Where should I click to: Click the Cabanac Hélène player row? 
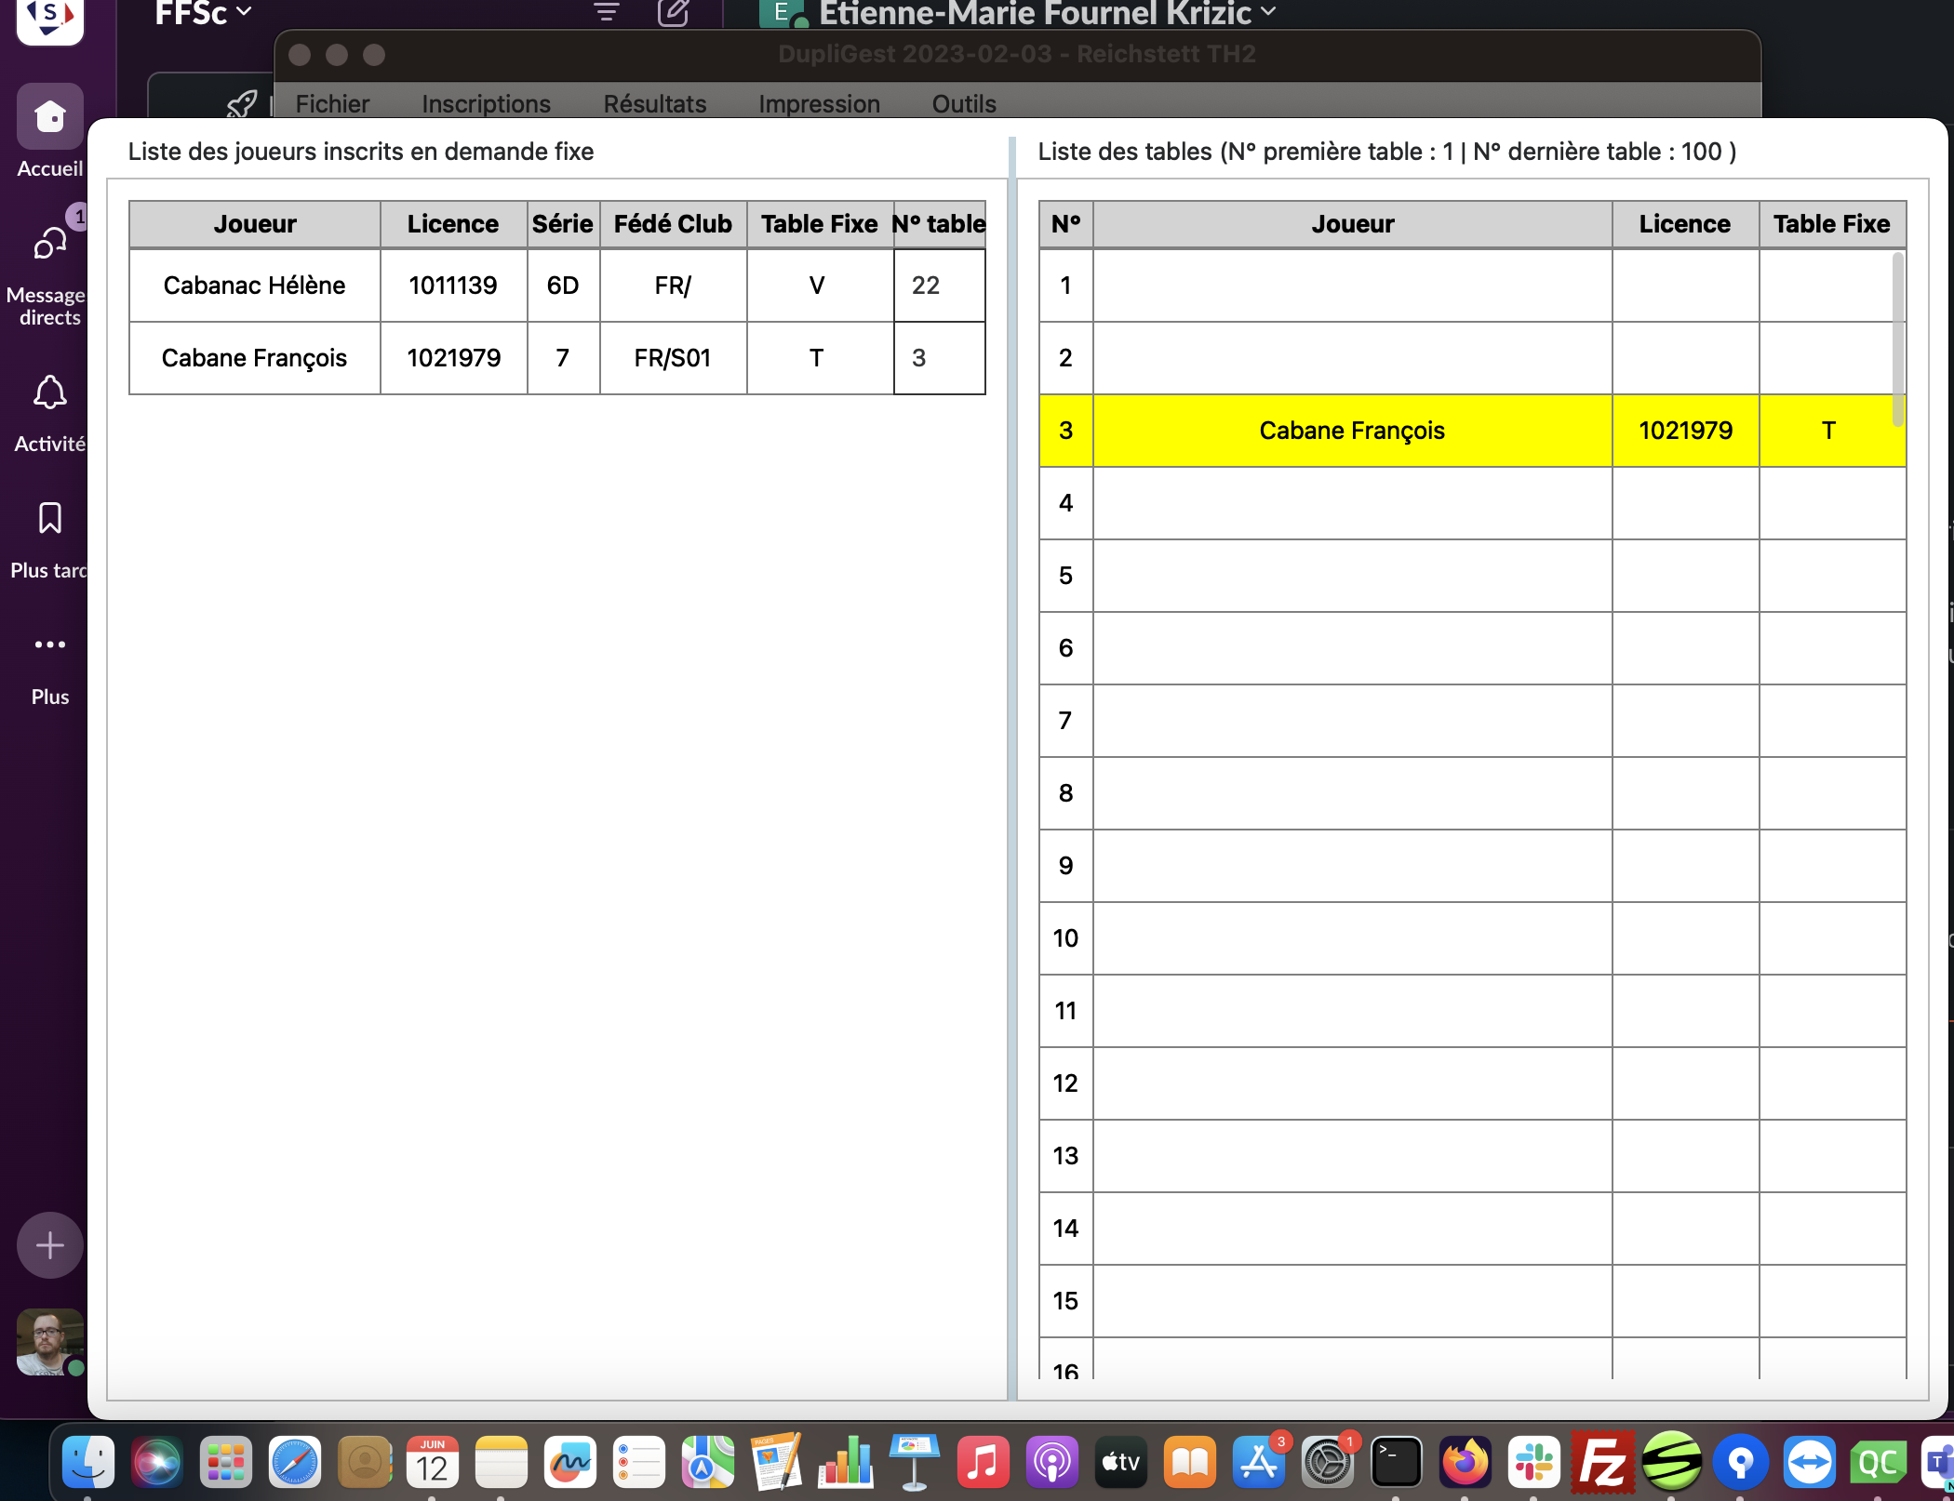click(x=254, y=286)
